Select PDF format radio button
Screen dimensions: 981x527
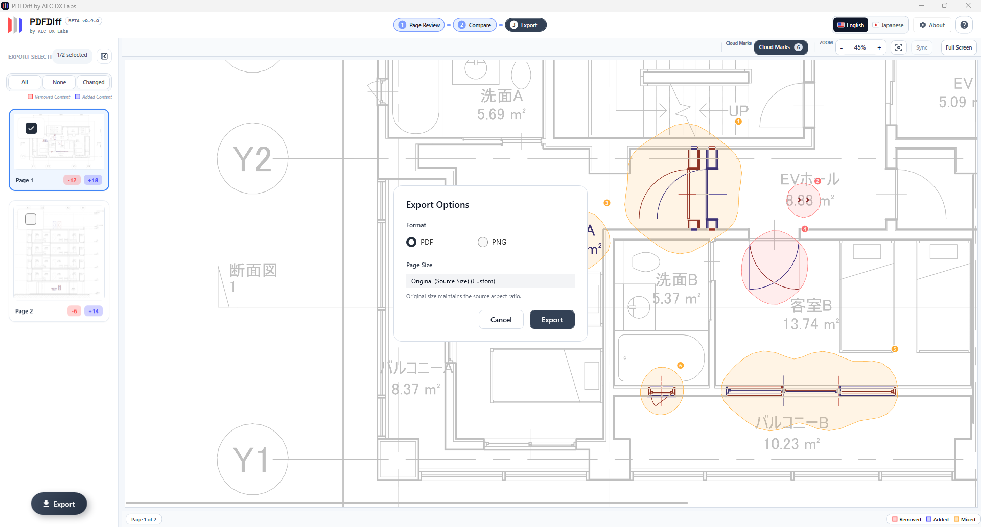(411, 242)
